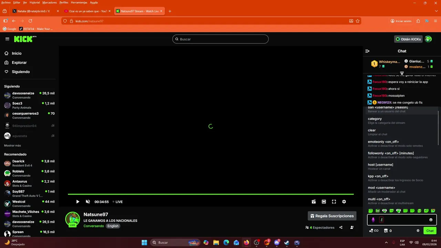
Task: Open chat settings gear icon
Action: pyautogui.click(x=418, y=231)
